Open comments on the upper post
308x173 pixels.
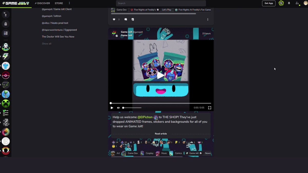point(126,19)
